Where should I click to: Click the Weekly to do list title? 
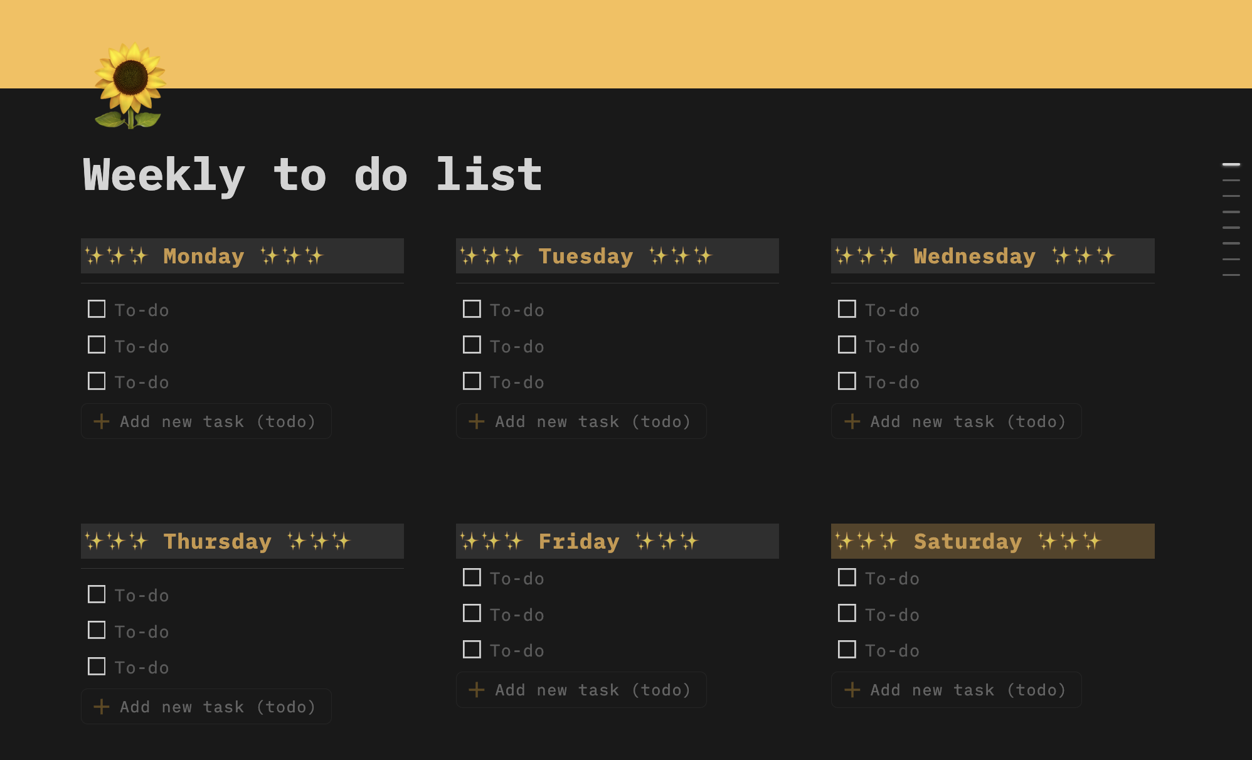tap(312, 175)
